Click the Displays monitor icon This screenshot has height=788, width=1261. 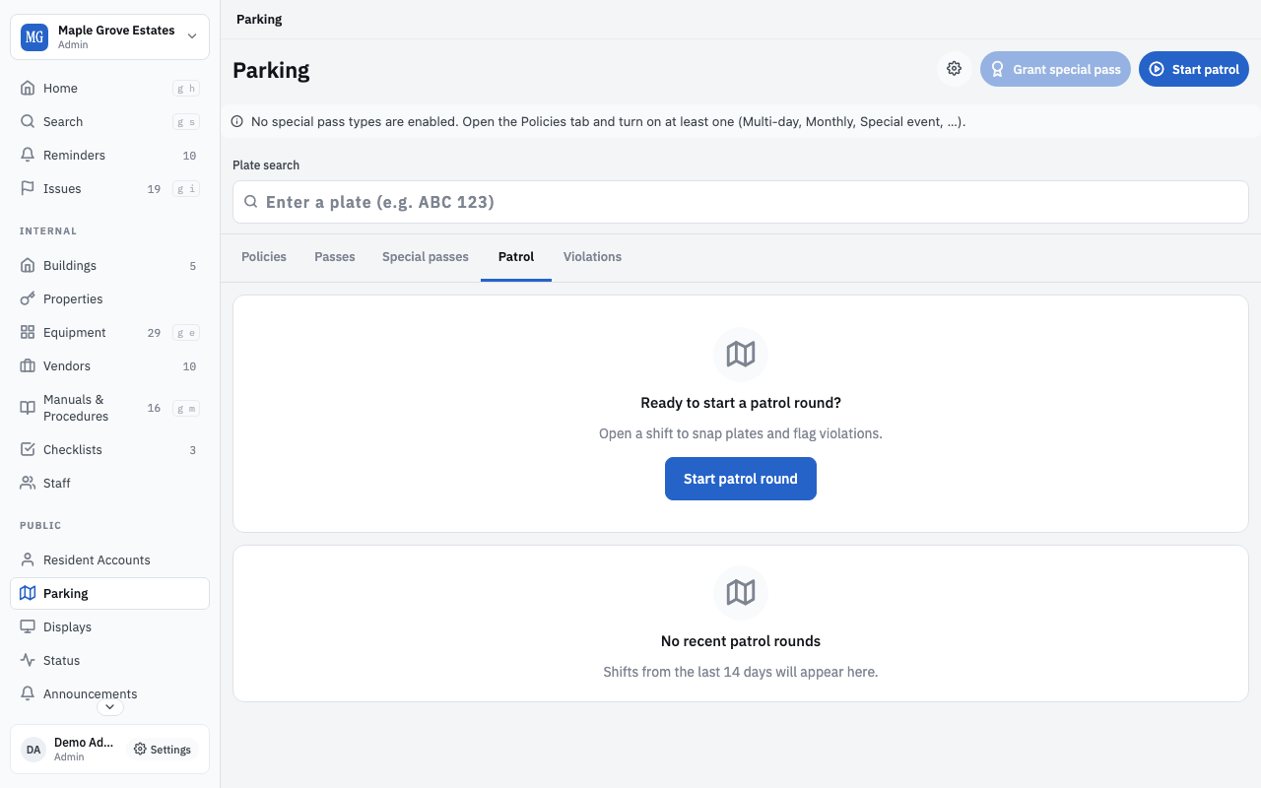pyautogui.click(x=28, y=626)
